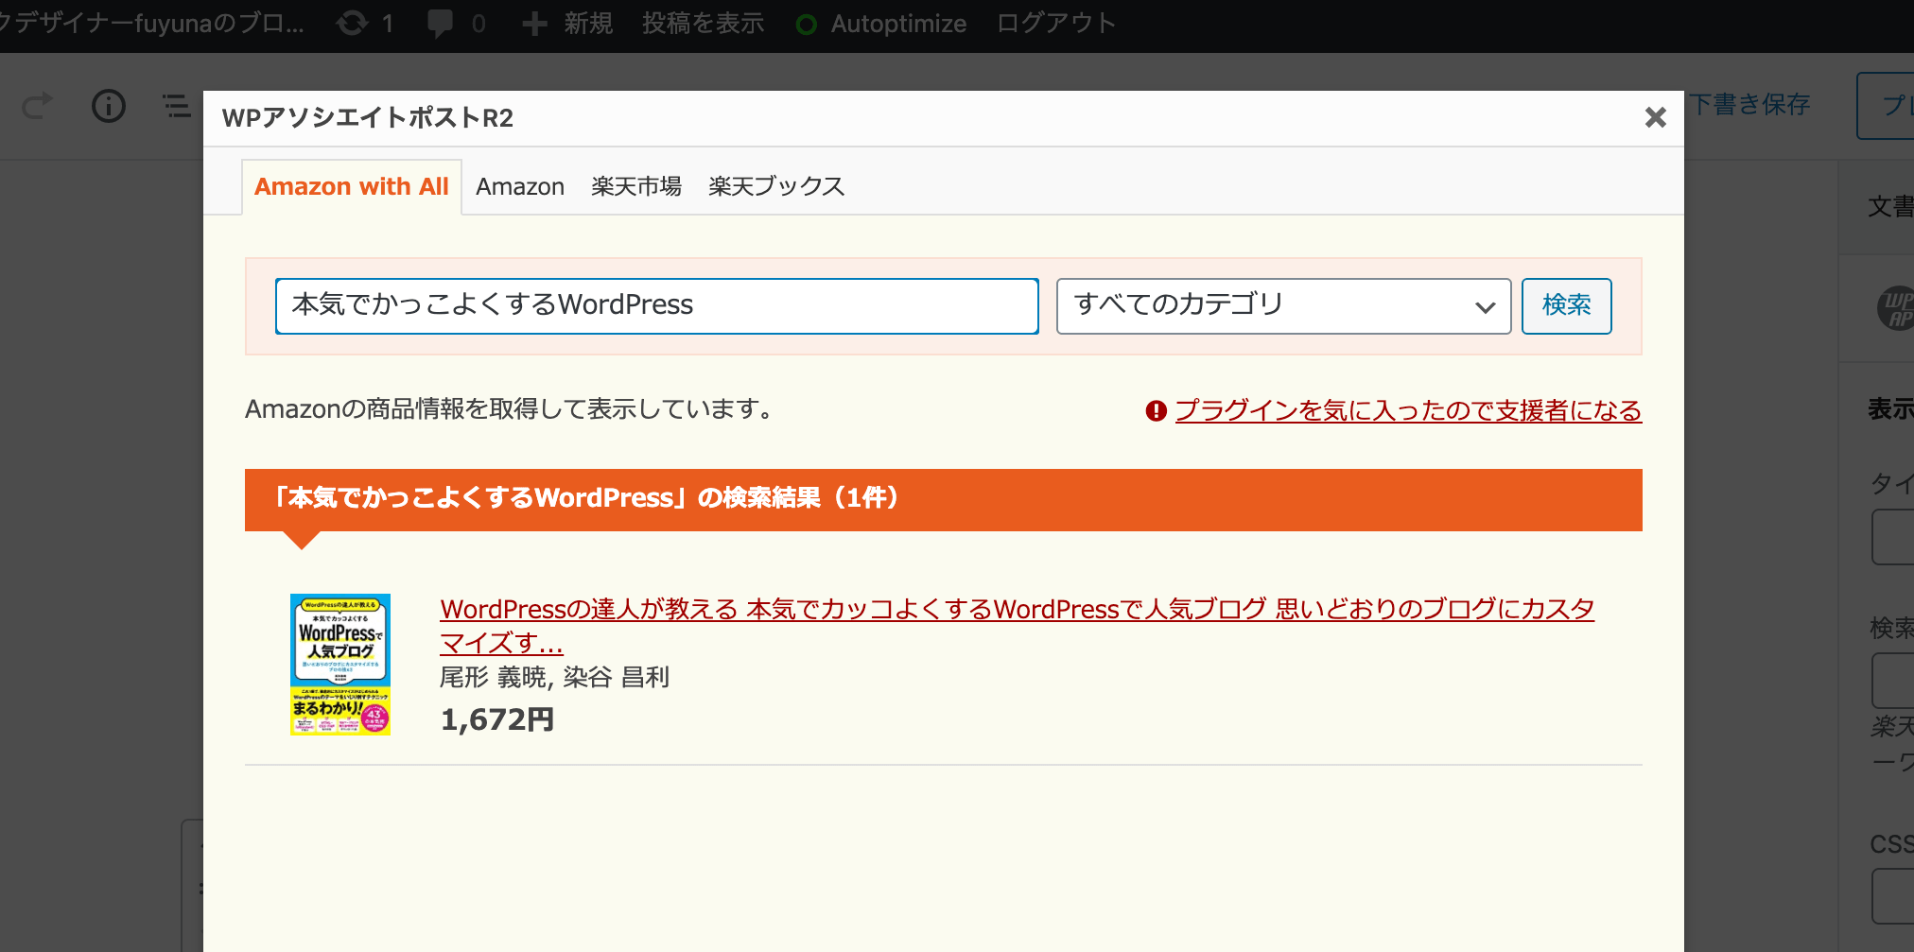The width and height of the screenshot is (1914, 952).
Task: Click the Amazonの商品情報を取得して表示しています text
Action: 510,409
